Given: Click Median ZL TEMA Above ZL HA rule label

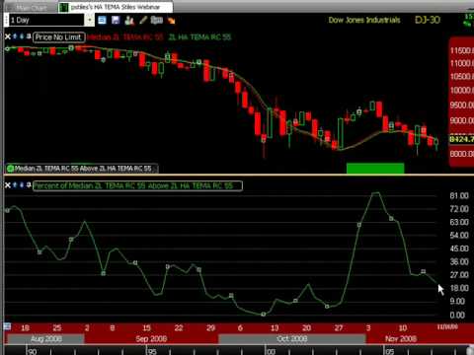Looking at the screenshot, I should [83, 169].
